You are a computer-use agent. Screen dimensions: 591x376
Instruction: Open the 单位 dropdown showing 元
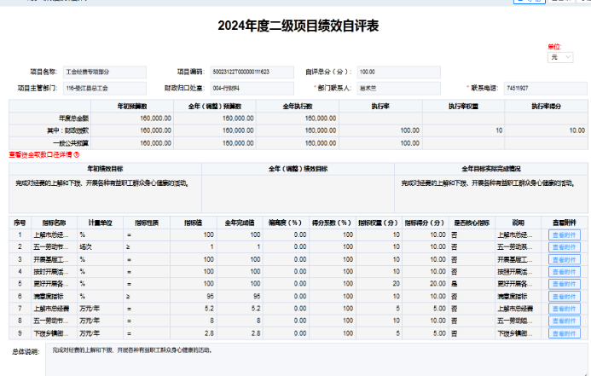coord(560,57)
